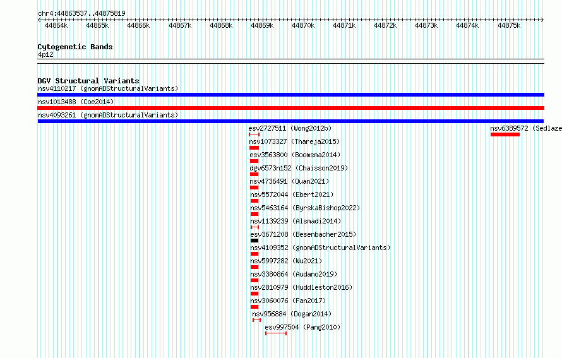Click the 44865k ruler position
The image size is (562, 358).
[x=97, y=25]
